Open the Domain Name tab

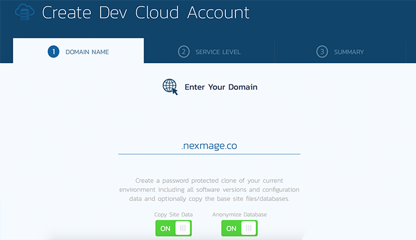(79, 52)
